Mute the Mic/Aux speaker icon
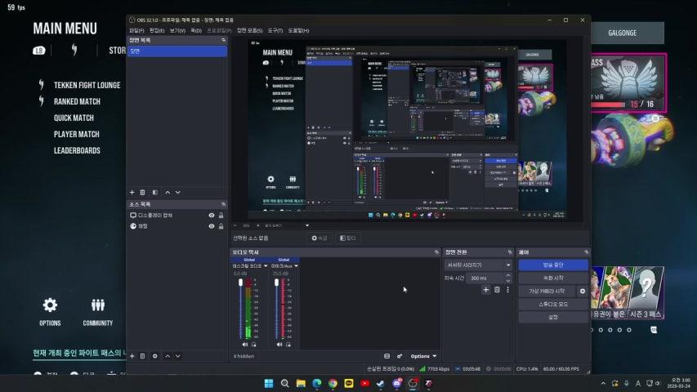 point(279,345)
